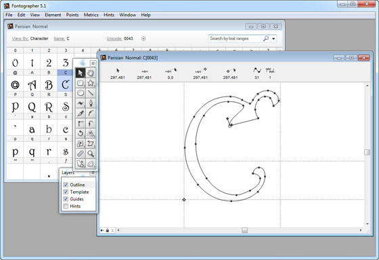Select the Hand pan tool
The height and width of the screenshot is (260, 379).
pyautogui.click(x=91, y=73)
